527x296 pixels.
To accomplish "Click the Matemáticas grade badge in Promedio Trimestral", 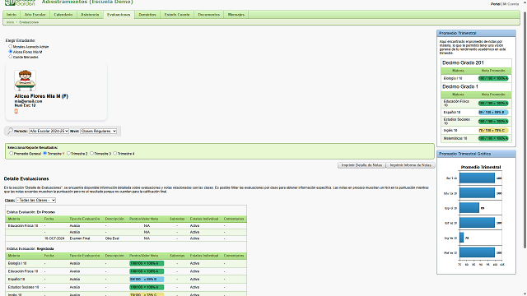I will pos(493,138).
